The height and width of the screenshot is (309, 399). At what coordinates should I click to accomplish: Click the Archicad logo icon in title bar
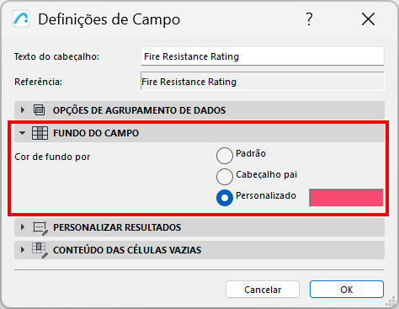[x=21, y=19]
